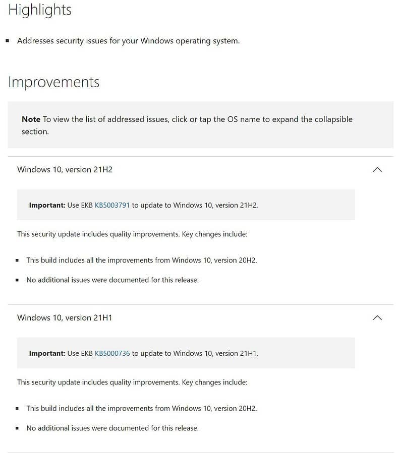
Task: Click the bold 'Important:' label in the 21H2 section
Action: (47, 205)
